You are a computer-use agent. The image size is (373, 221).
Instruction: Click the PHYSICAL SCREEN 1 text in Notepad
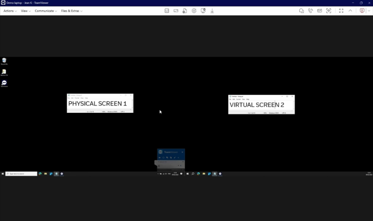click(x=98, y=104)
